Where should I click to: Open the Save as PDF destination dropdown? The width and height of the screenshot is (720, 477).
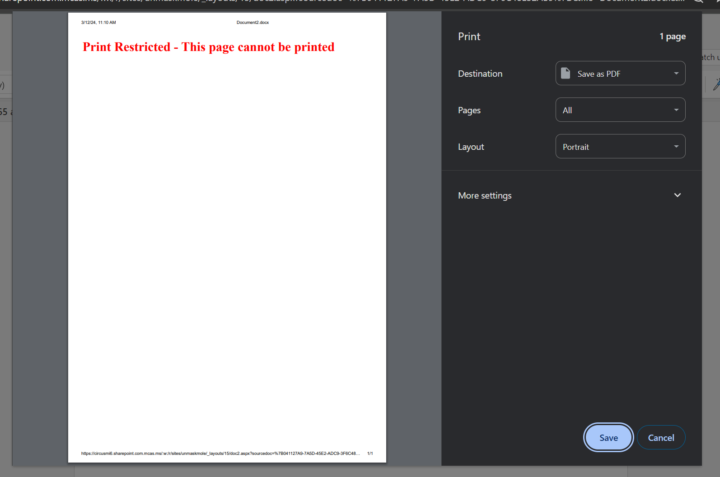620,74
